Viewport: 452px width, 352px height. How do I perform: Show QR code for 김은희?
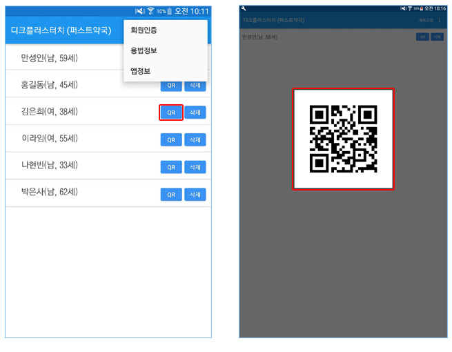point(171,113)
